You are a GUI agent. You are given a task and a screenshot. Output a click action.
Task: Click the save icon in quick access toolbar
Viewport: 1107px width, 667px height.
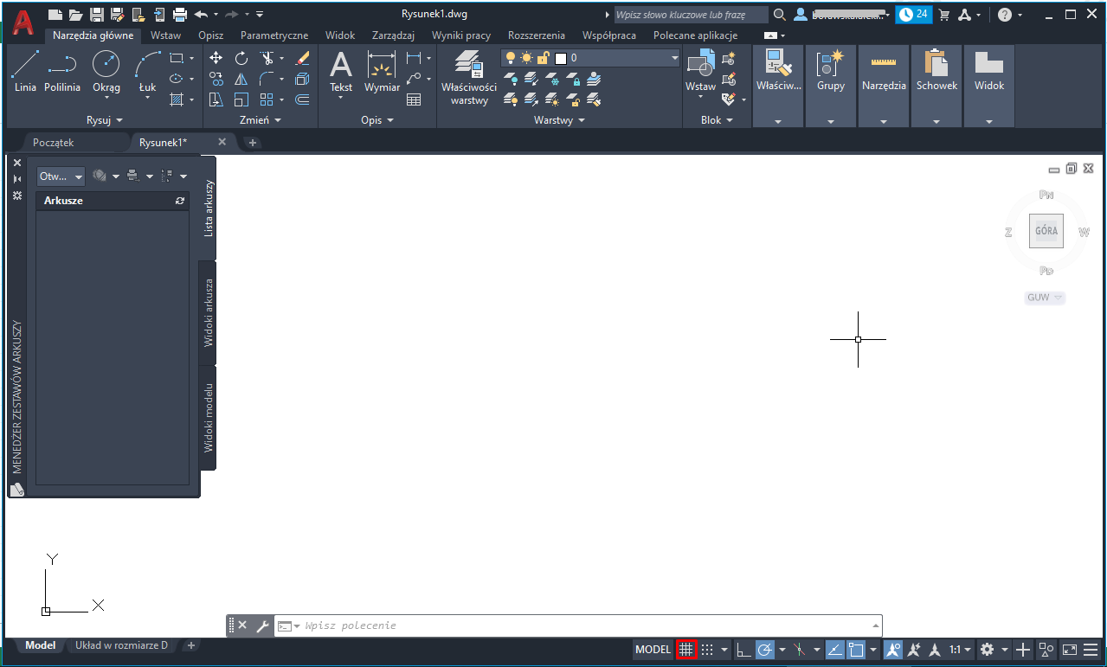(x=97, y=14)
